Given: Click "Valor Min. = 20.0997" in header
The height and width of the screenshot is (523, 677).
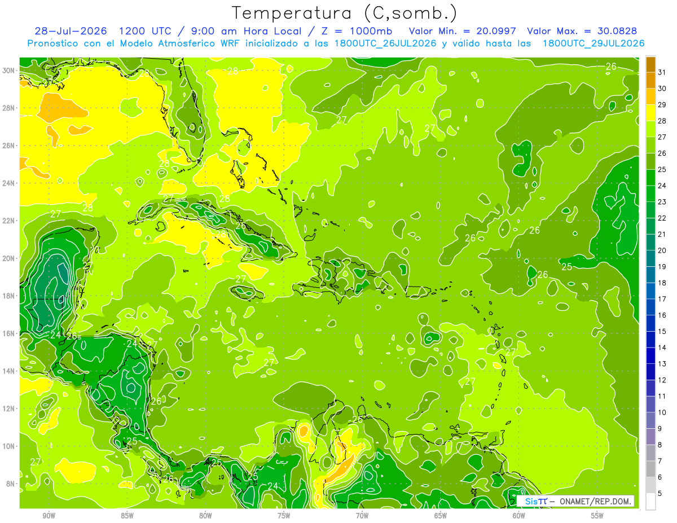Looking at the screenshot, I should click(462, 31).
